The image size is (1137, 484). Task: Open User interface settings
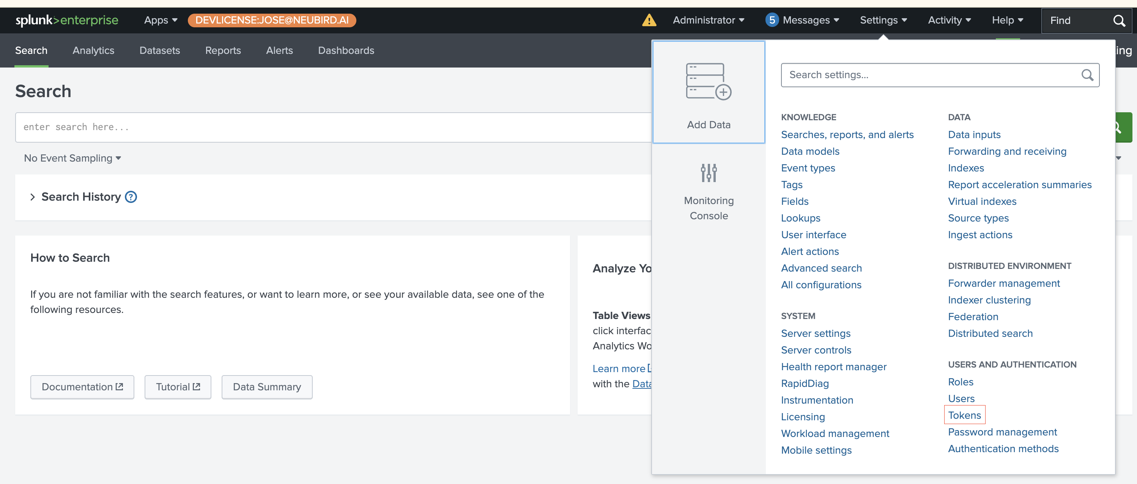(x=813, y=235)
